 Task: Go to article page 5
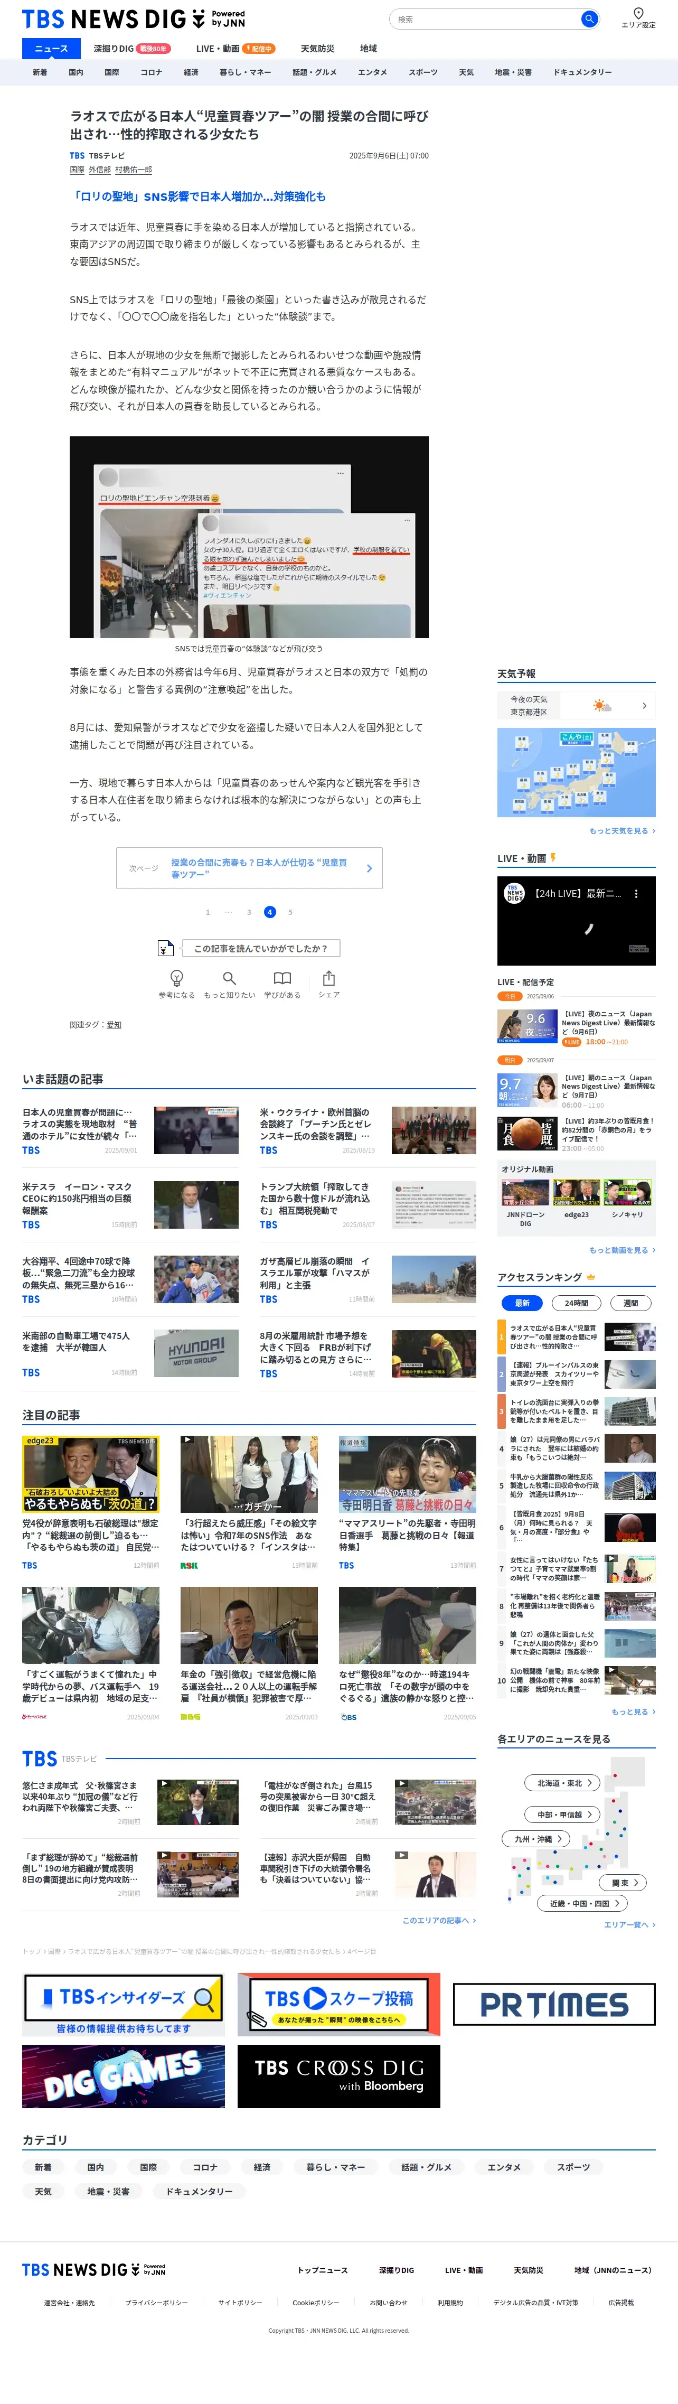pos(290,912)
